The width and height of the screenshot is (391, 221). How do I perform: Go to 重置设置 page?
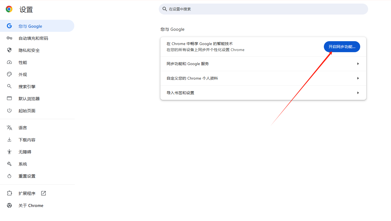tap(37, 176)
